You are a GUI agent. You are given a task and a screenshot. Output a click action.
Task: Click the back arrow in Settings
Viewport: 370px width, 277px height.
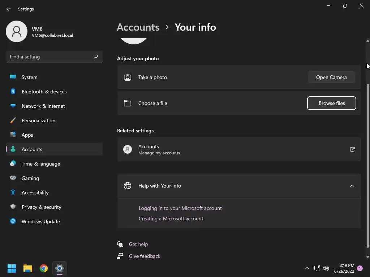9,9
